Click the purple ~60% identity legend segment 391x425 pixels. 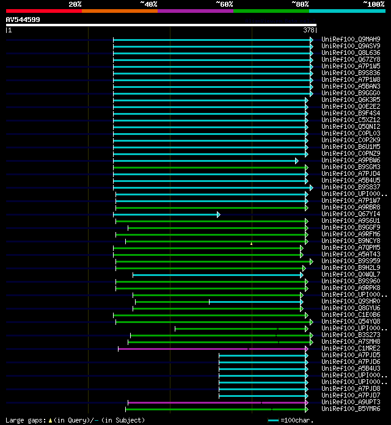point(195,11)
